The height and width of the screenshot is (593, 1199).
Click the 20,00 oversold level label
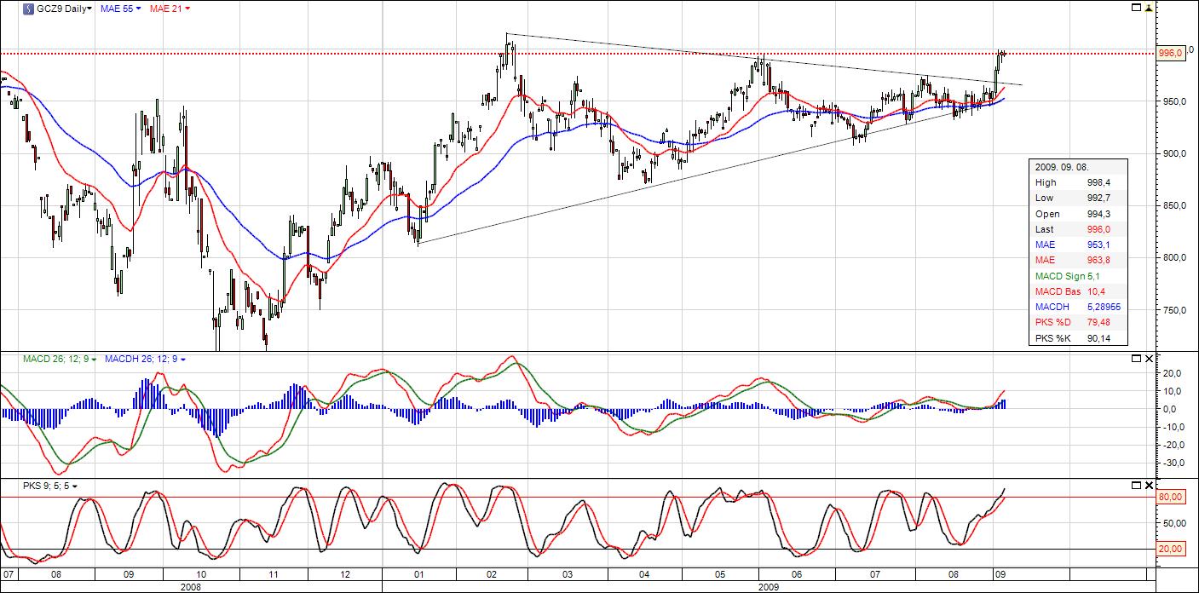[1170, 550]
